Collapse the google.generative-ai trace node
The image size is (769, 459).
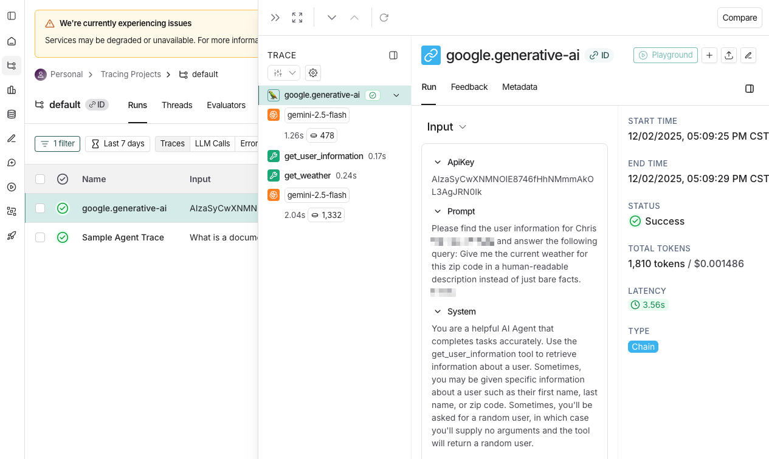point(396,95)
